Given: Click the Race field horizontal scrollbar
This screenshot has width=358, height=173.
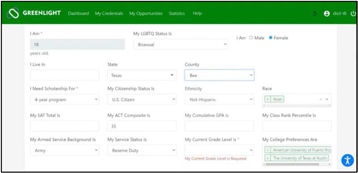Looking at the screenshot, I should [x=297, y=106].
